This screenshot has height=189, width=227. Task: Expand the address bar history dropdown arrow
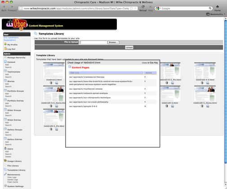(x=135, y=9)
